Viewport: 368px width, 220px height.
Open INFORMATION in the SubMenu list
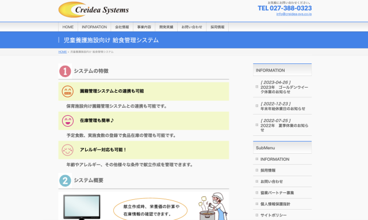(275, 160)
